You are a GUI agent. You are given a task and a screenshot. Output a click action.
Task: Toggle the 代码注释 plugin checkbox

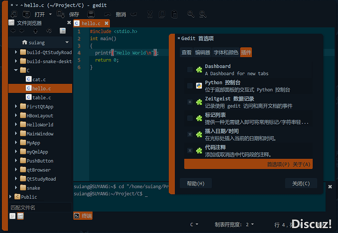pyautogui.click(x=190, y=150)
